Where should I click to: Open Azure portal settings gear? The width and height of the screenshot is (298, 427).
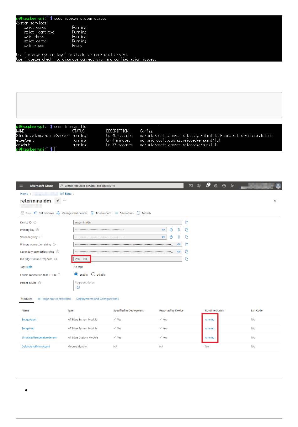216,186
